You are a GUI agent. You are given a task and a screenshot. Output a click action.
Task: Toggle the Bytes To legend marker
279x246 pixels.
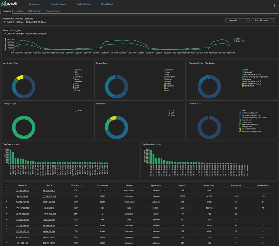(x=234, y=39)
